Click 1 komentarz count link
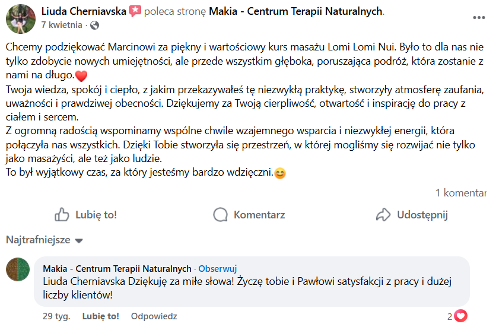The height and width of the screenshot is (327, 496). 460,193
